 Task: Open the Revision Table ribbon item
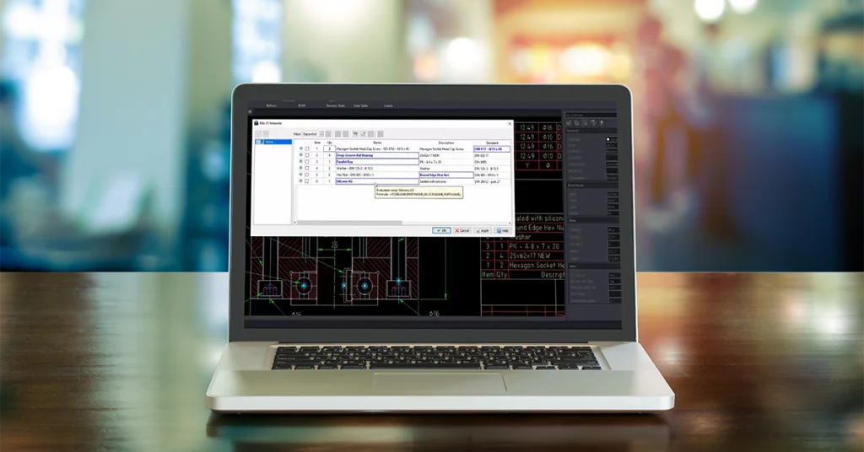335,105
